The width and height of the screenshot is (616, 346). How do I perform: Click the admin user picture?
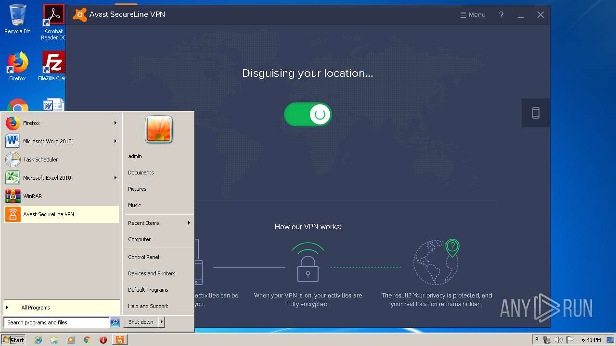[x=159, y=130]
